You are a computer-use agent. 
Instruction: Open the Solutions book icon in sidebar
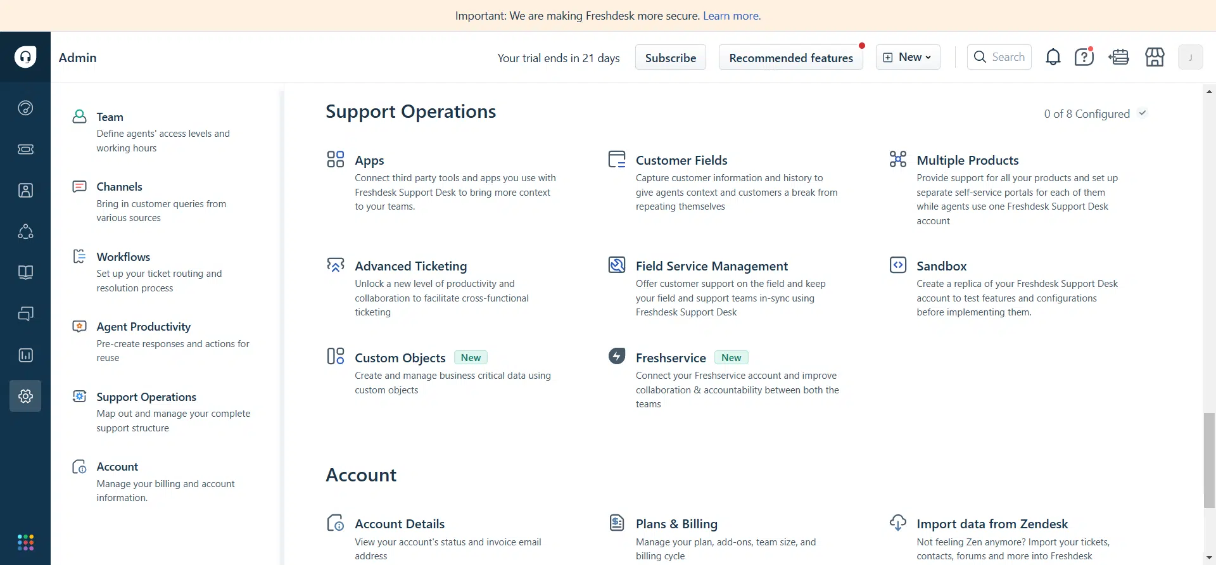coord(25,272)
